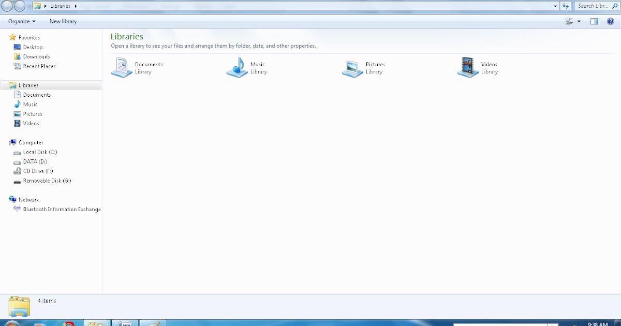Select the Libraries breadcrumb in the address bar
Image resolution: width=621 pixels, height=326 pixels.
pyautogui.click(x=60, y=6)
